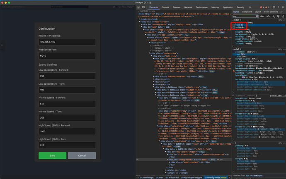Switch to the Computed styles tab
Viewport: 286px width, 179px height.
(x=247, y=12)
